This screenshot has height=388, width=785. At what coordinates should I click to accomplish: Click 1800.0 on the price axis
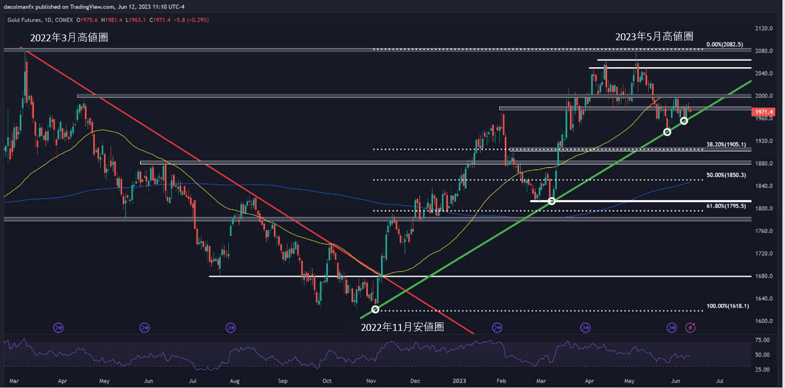[x=764, y=209]
